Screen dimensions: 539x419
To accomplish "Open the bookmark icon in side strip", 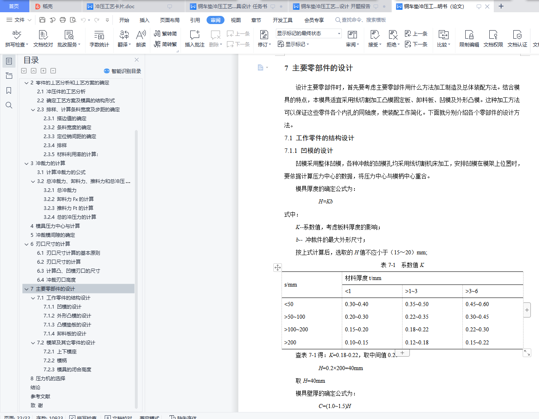I will coord(9,90).
